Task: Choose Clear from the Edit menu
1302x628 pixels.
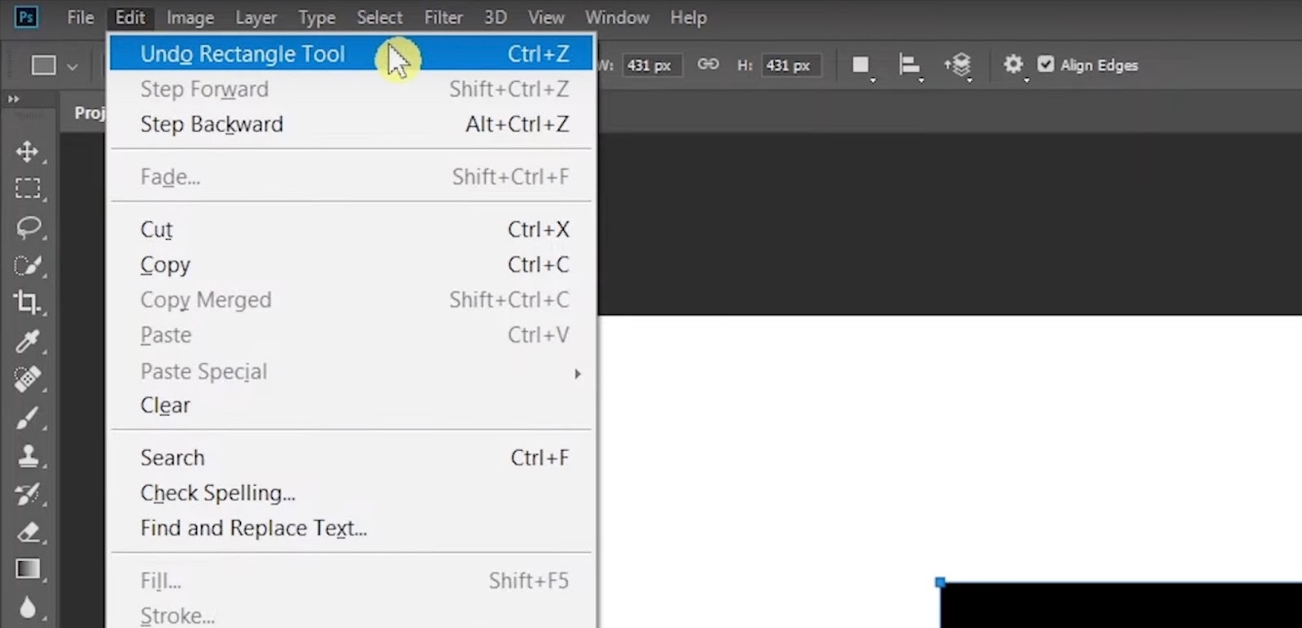Action: [352, 405]
